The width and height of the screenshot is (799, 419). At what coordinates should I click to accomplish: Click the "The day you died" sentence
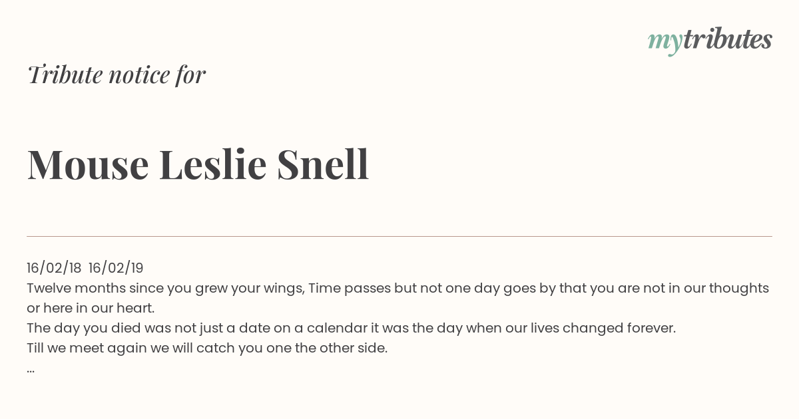pos(352,328)
